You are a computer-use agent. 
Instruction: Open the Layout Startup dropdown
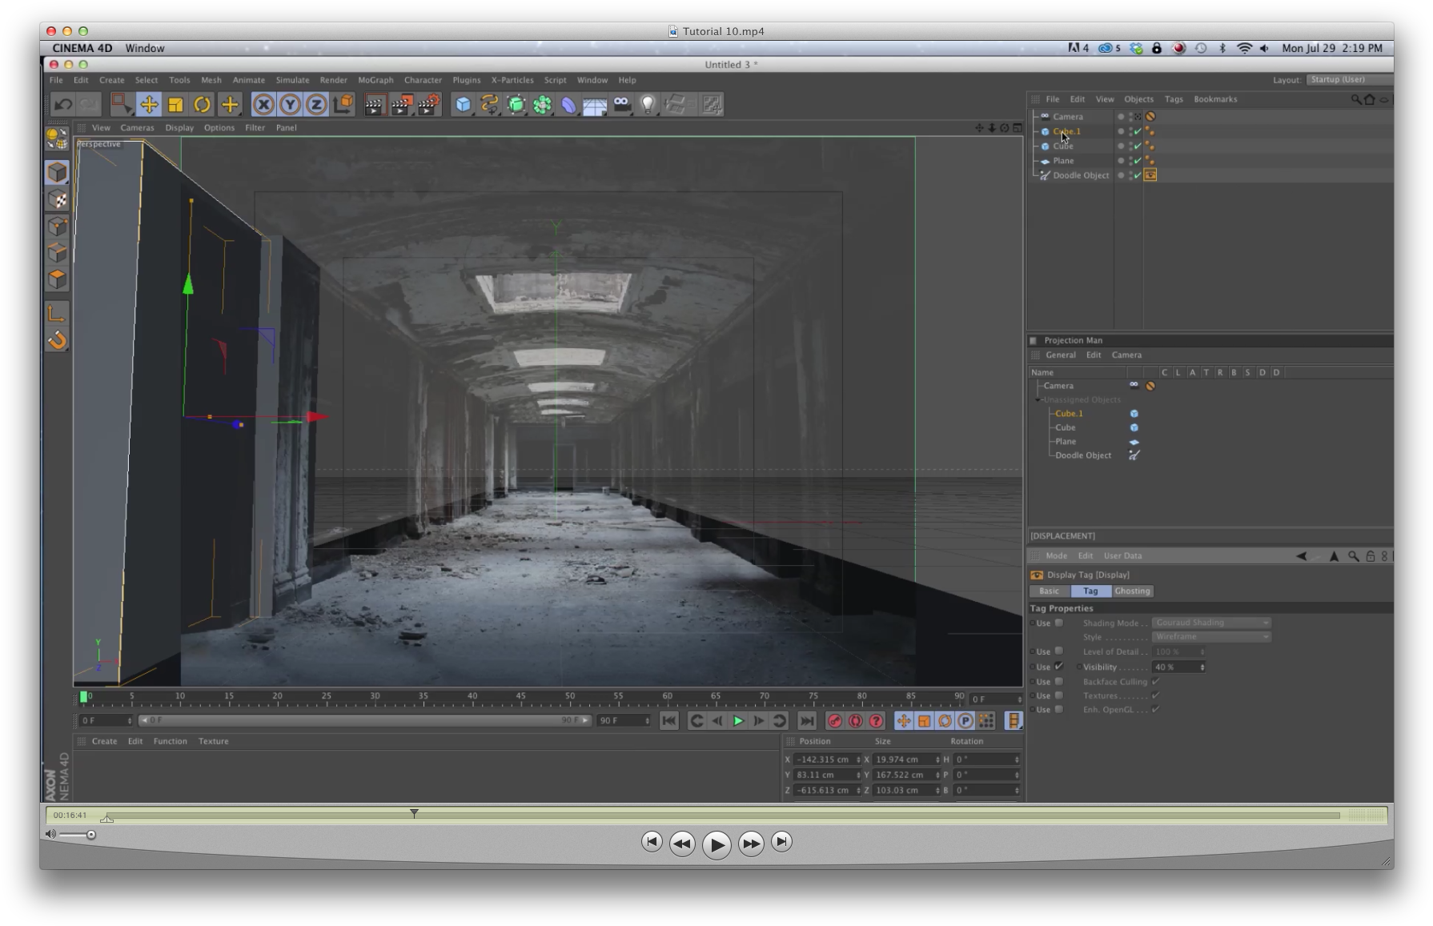(x=1349, y=80)
